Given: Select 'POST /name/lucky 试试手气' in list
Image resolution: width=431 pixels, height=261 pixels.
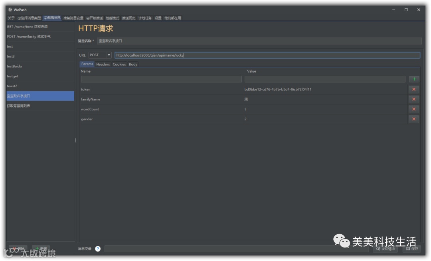Looking at the screenshot, I should coord(40,37).
